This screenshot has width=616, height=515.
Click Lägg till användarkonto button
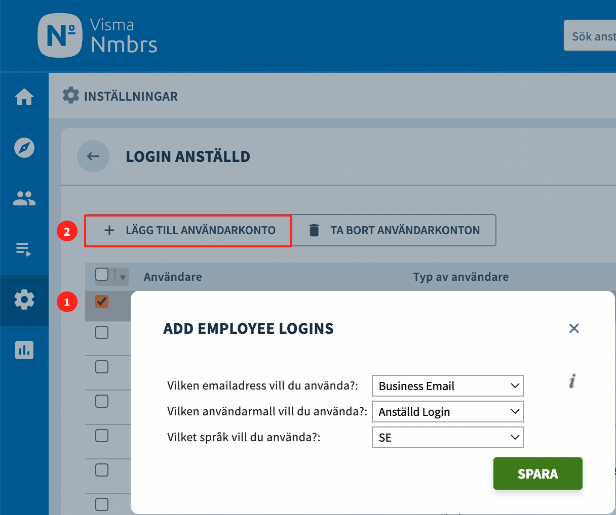pyautogui.click(x=188, y=231)
